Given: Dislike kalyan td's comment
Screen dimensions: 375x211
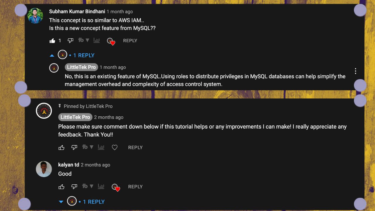Looking at the screenshot, I should point(74,187).
